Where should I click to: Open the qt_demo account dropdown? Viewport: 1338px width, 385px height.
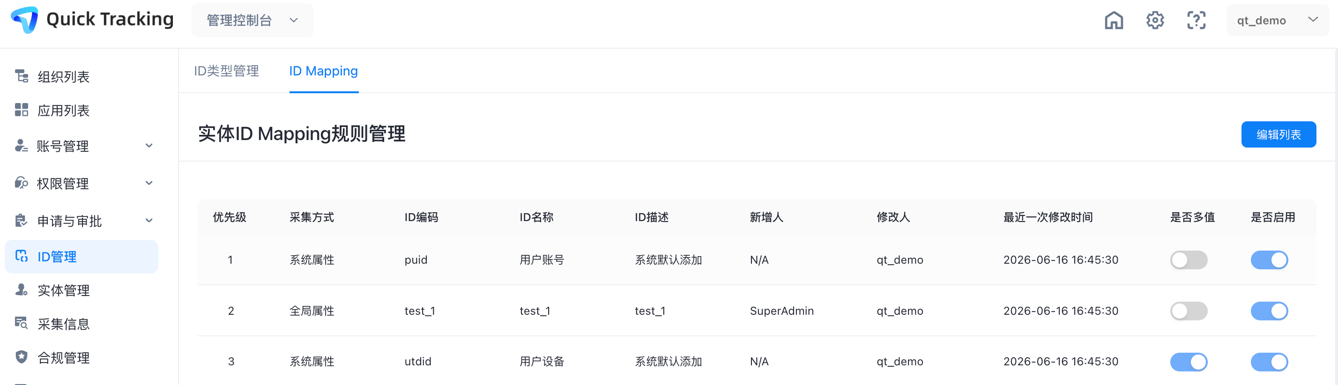[1277, 20]
